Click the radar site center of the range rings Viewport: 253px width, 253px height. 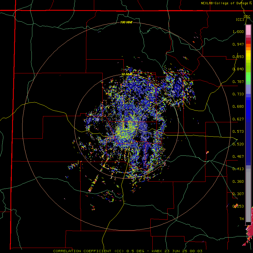126,126
